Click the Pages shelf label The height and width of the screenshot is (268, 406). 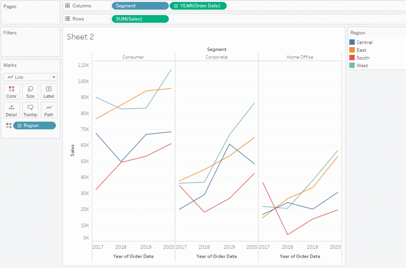[x=10, y=6]
